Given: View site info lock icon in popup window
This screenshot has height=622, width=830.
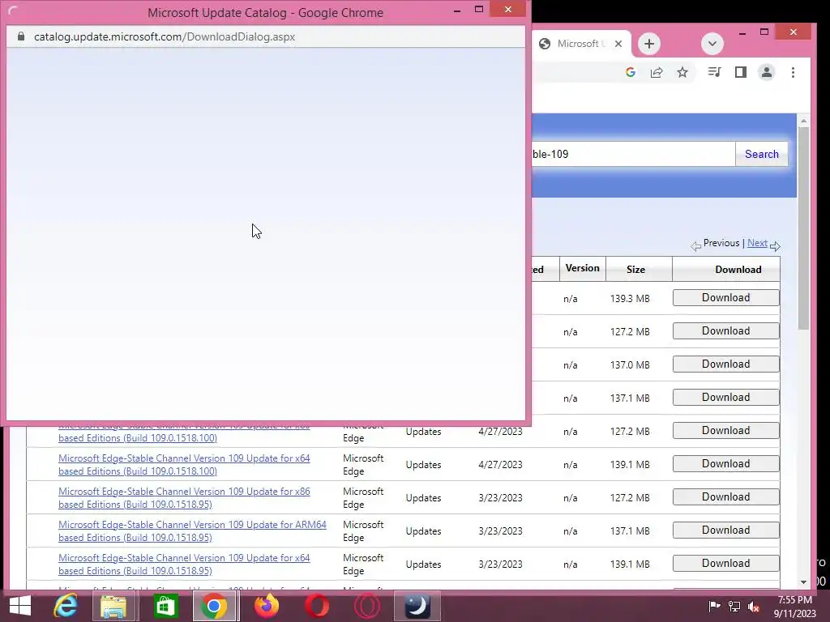Looking at the screenshot, I should pyautogui.click(x=21, y=36).
